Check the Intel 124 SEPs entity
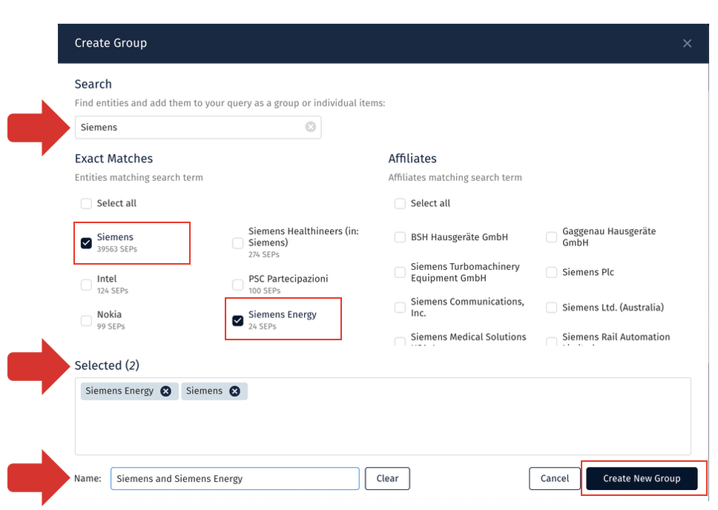 click(x=86, y=285)
